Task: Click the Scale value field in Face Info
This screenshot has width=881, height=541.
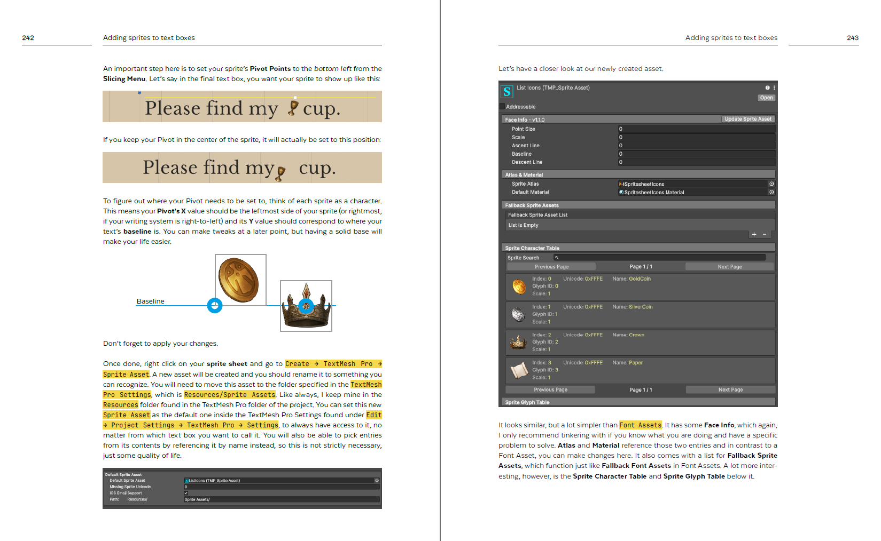Action: tap(697, 137)
